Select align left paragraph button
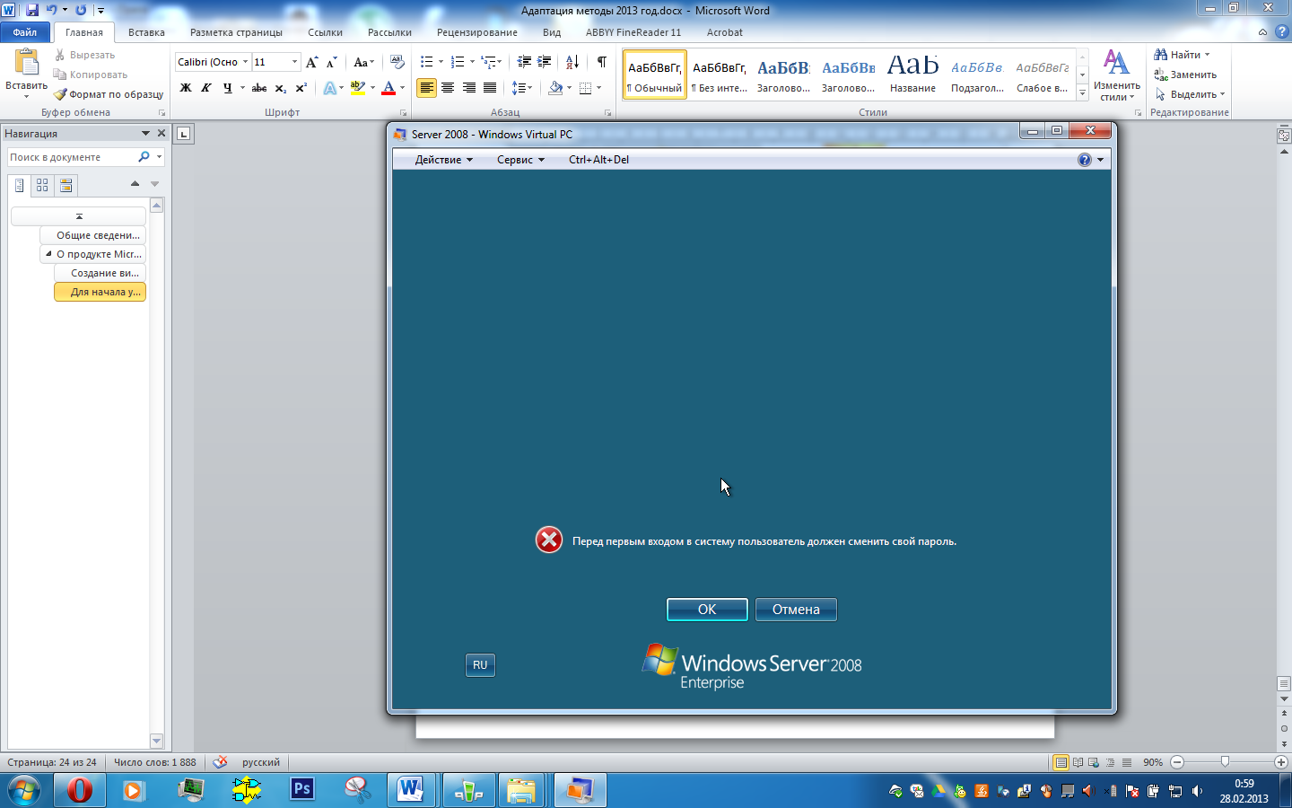Screen dimensions: 1292x808 click(x=427, y=88)
